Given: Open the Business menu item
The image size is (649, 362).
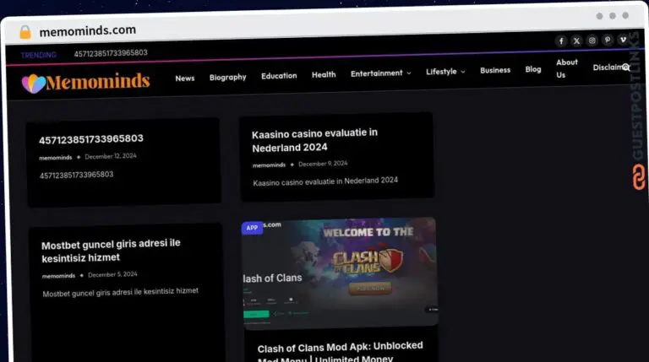Looking at the screenshot, I should [495, 70].
